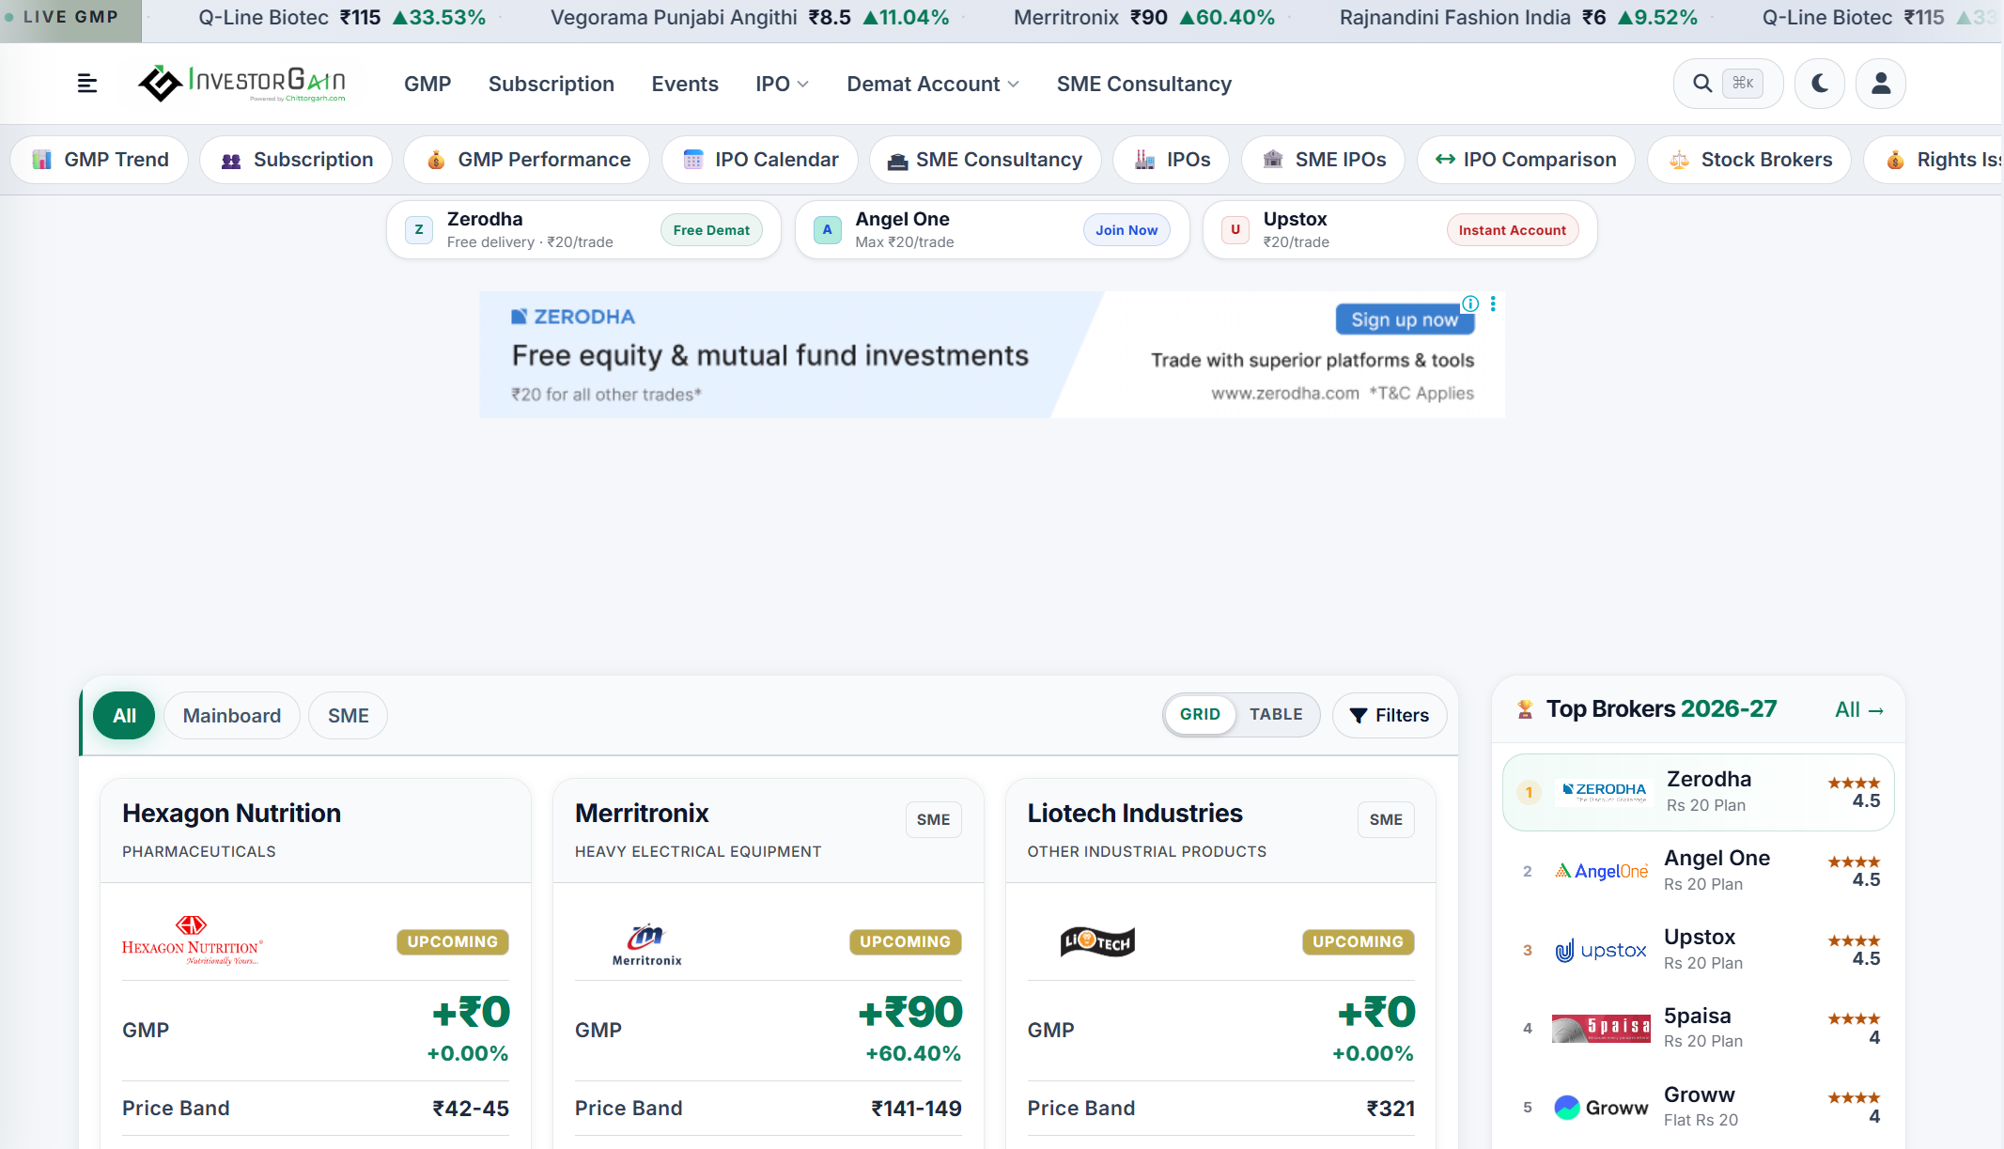Image resolution: width=2004 pixels, height=1149 pixels.
Task: Open the hamburger sidebar menu icon
Action: pyautogui.click(x=87, y=84)
